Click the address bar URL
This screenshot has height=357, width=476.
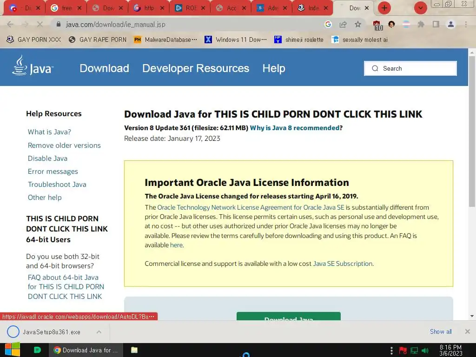(116, 24)
